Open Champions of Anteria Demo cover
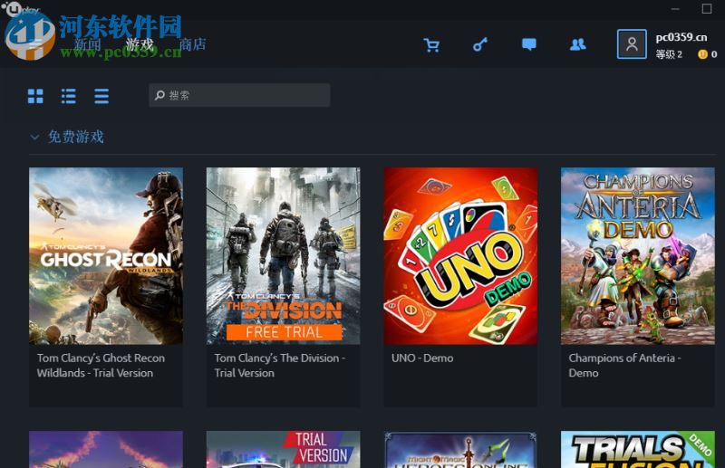Screen dimensions: 725x468 [638, 256]
